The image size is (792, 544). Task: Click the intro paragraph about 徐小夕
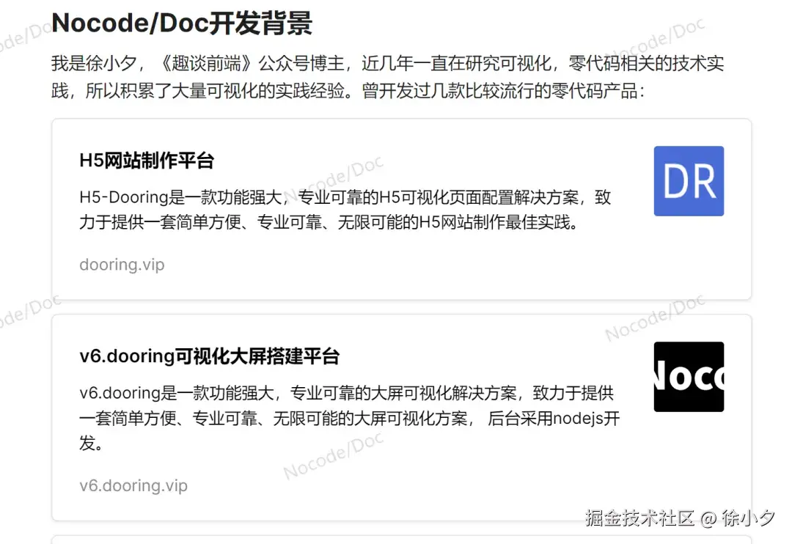(x=387, y=77)
